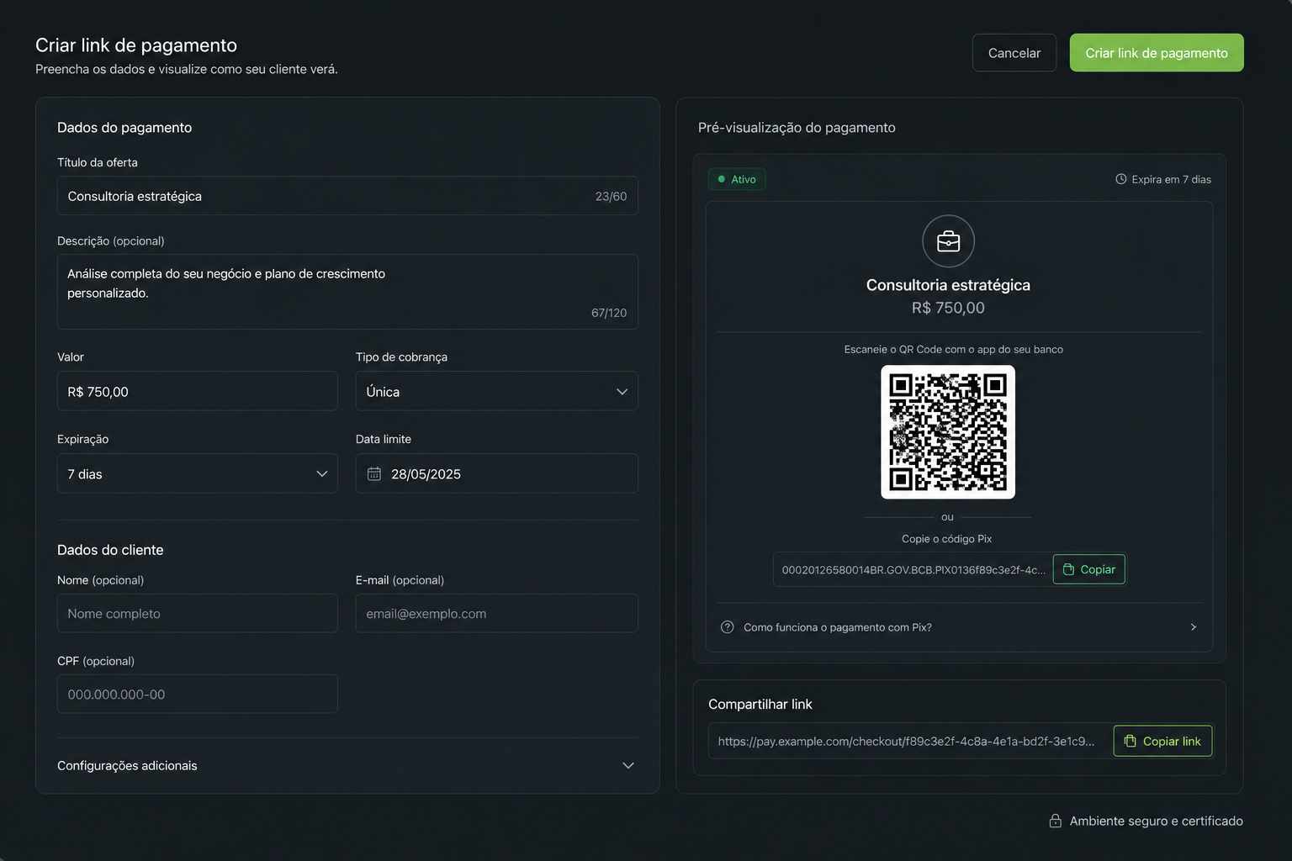Click the CPF input field

[198, 694]
